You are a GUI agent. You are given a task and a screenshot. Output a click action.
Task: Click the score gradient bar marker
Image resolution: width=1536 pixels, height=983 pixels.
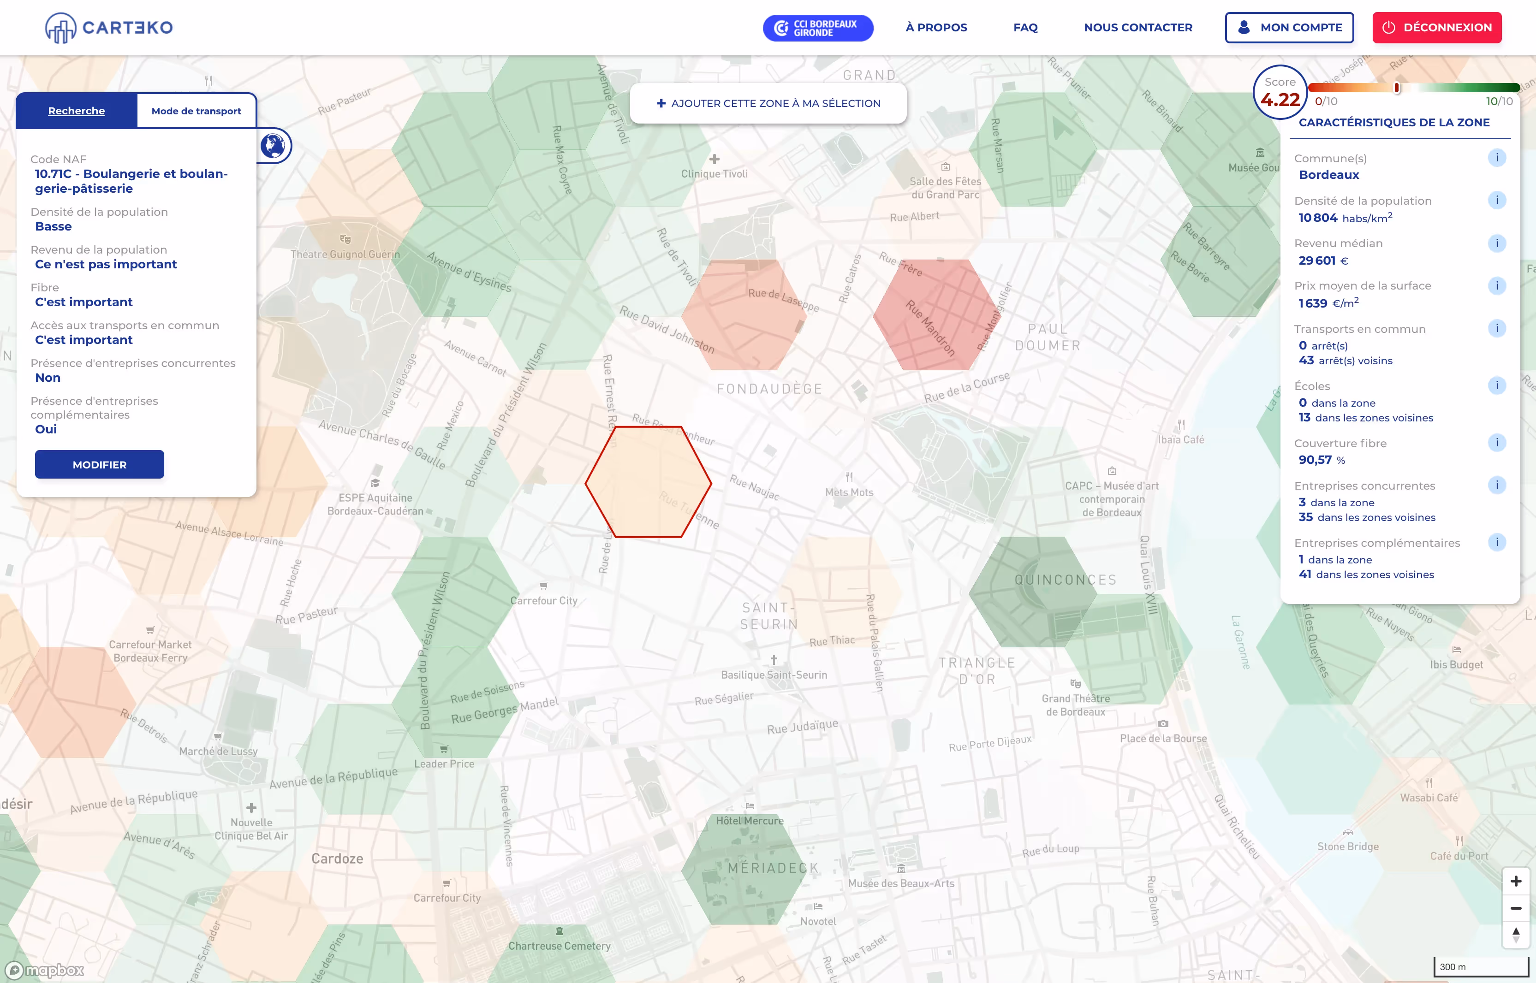[1396, 88]
